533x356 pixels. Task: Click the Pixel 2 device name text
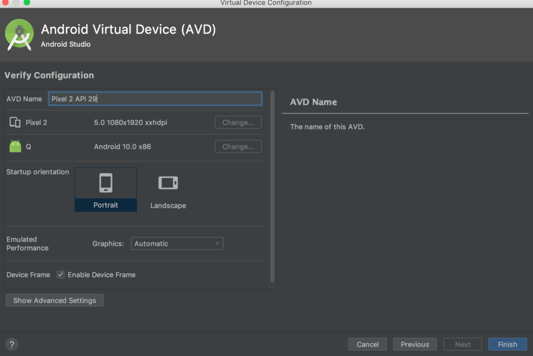tap(36, 122)
